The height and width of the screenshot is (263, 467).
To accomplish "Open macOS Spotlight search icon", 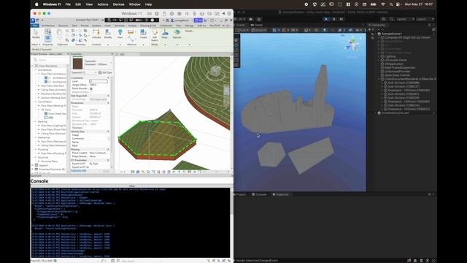I will [x=391, y=4].
